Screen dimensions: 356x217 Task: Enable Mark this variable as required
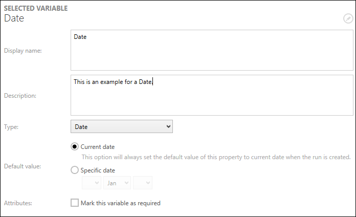[75, 203]
